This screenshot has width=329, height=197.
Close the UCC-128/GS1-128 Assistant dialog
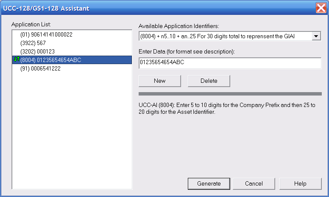tap(321, 8)
